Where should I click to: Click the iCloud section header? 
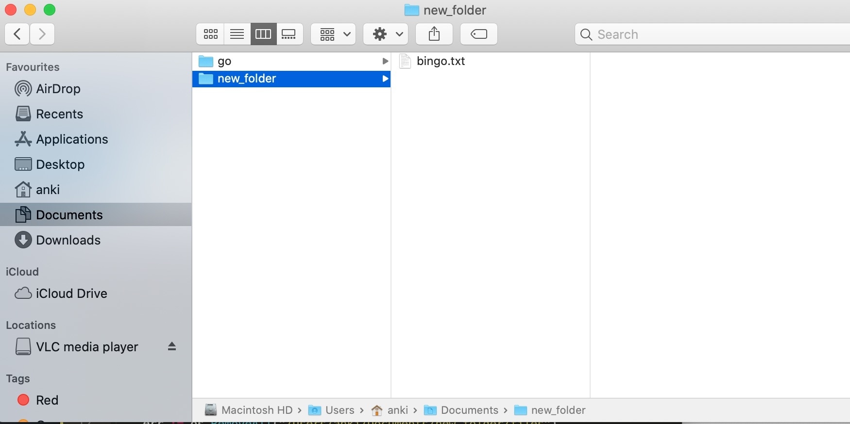click(x=22, y=272)
